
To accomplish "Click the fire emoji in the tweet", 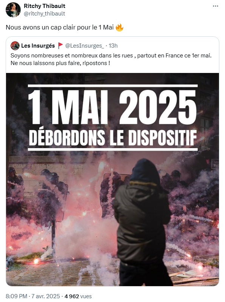I will pyautogui.click(x=119, y=27).
